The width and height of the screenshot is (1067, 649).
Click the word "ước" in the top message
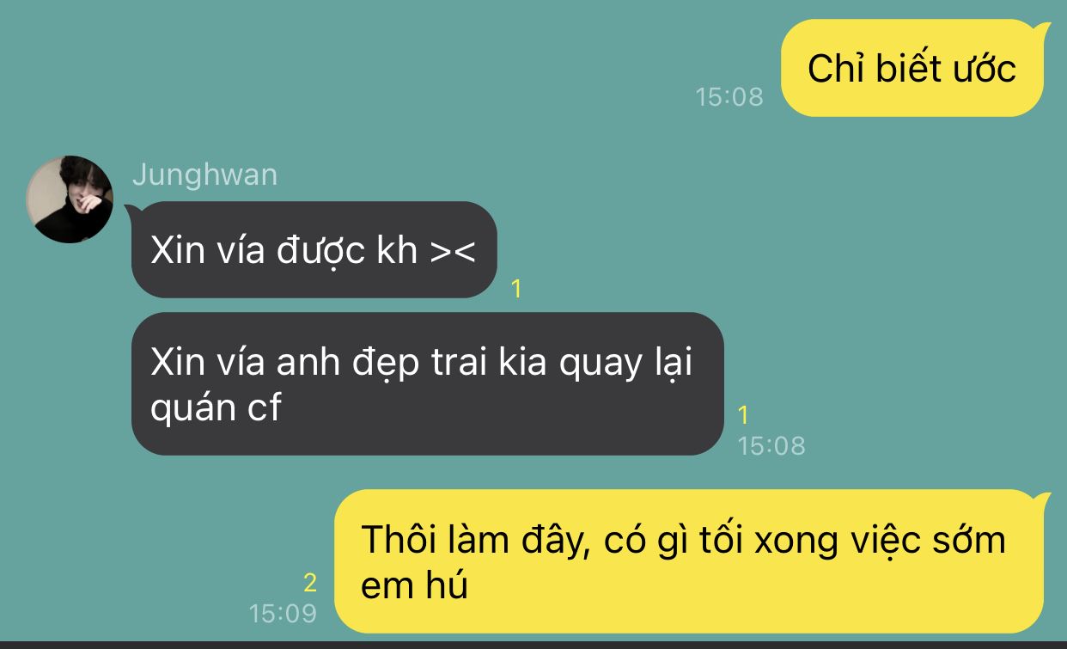983,69
